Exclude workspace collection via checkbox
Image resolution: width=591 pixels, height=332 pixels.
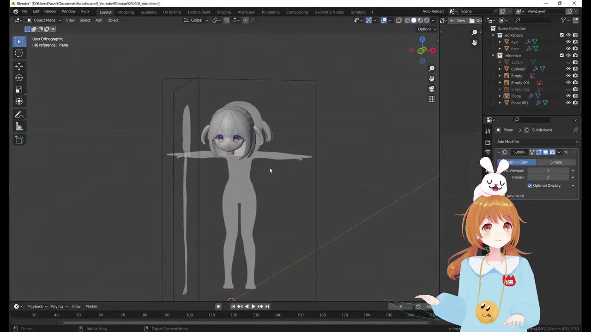click(562, 35)
